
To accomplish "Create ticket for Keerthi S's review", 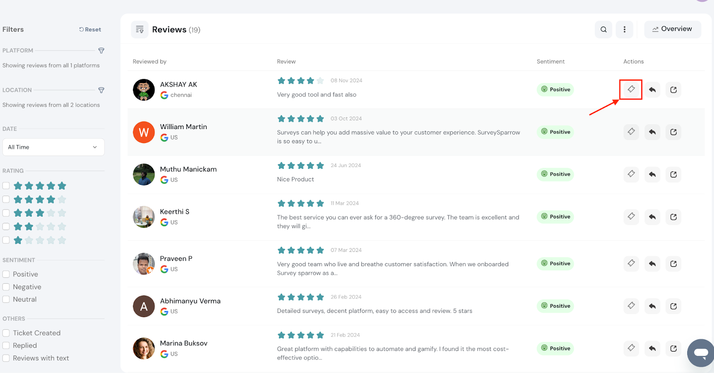I will click(631, 217).
